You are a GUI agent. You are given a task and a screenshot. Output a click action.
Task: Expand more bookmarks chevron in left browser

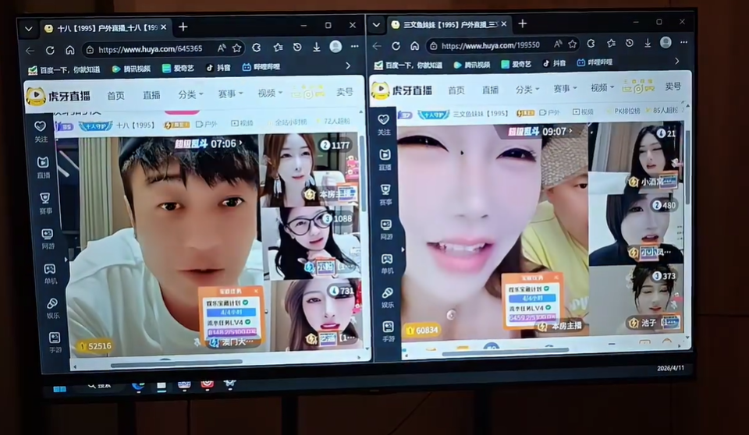(x=348, y=66)
